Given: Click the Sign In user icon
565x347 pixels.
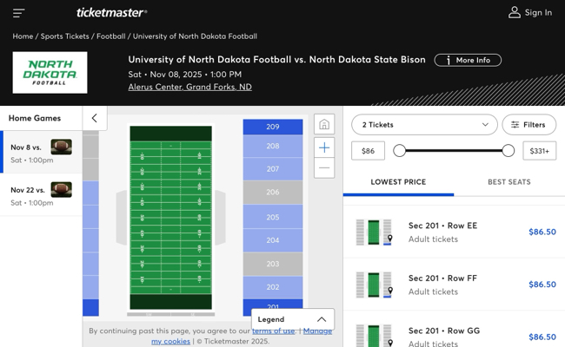Looking at the screenshot, I should [x=515, y=12].
